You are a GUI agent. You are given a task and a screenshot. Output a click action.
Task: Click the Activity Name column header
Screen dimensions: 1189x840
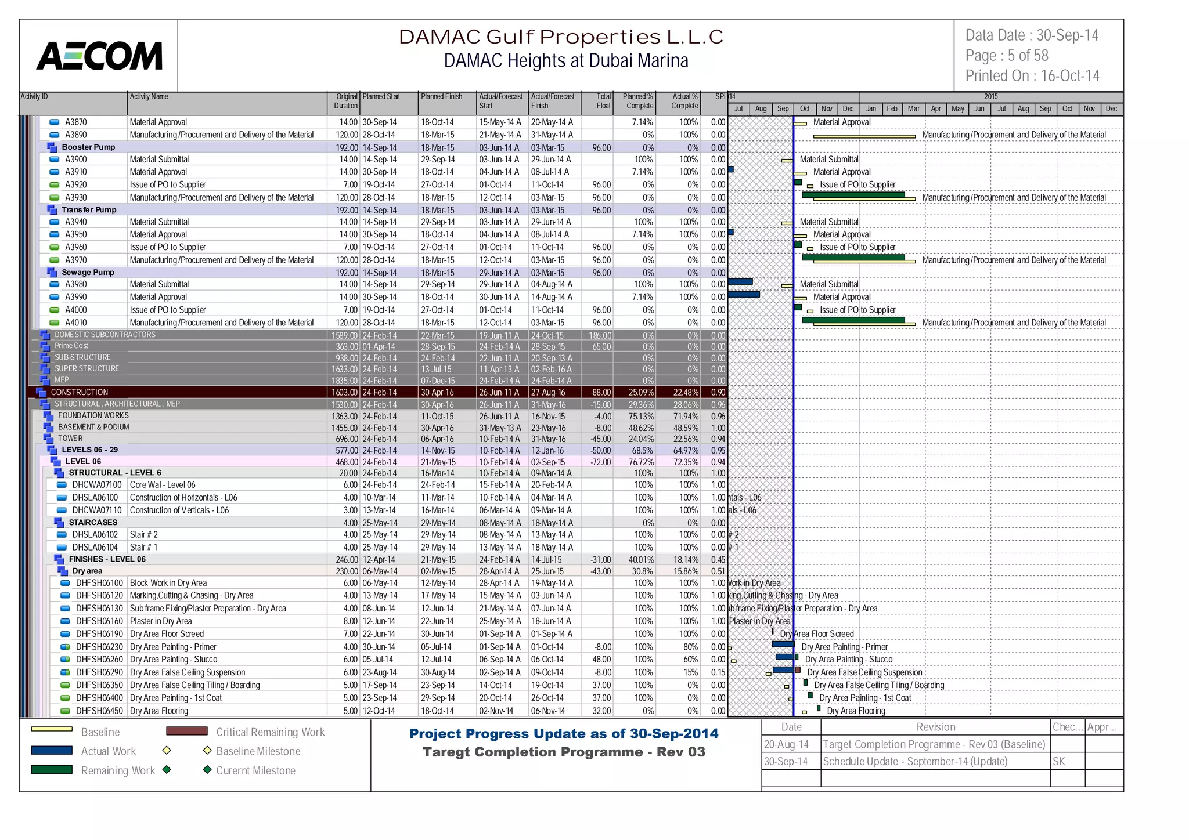click(227, 103)
